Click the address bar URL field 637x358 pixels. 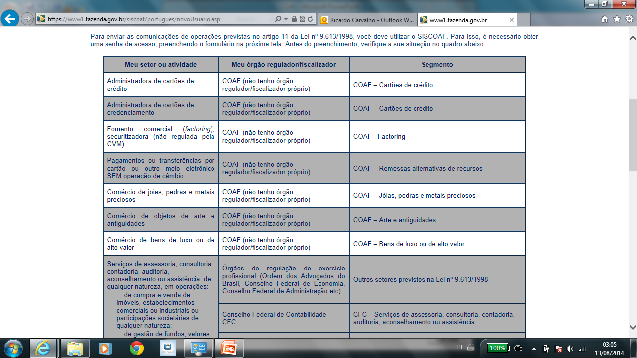pos(159,19)
